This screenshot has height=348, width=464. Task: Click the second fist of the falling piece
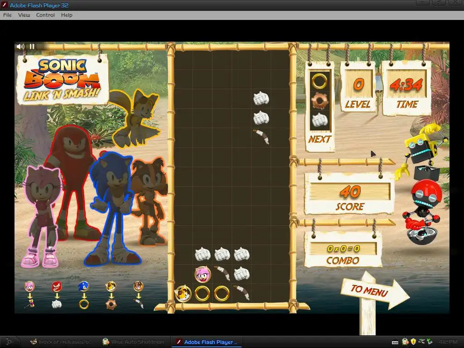(261, 118)
